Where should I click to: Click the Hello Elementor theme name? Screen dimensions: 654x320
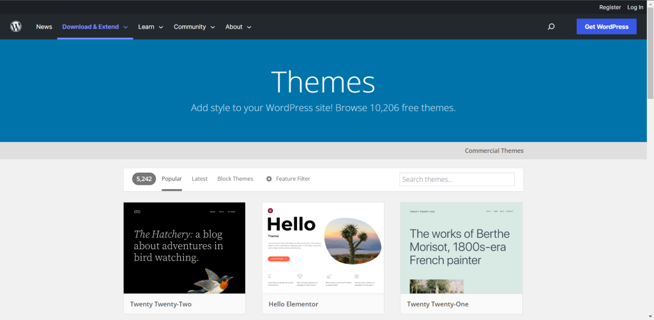click(x=293, y=304)
